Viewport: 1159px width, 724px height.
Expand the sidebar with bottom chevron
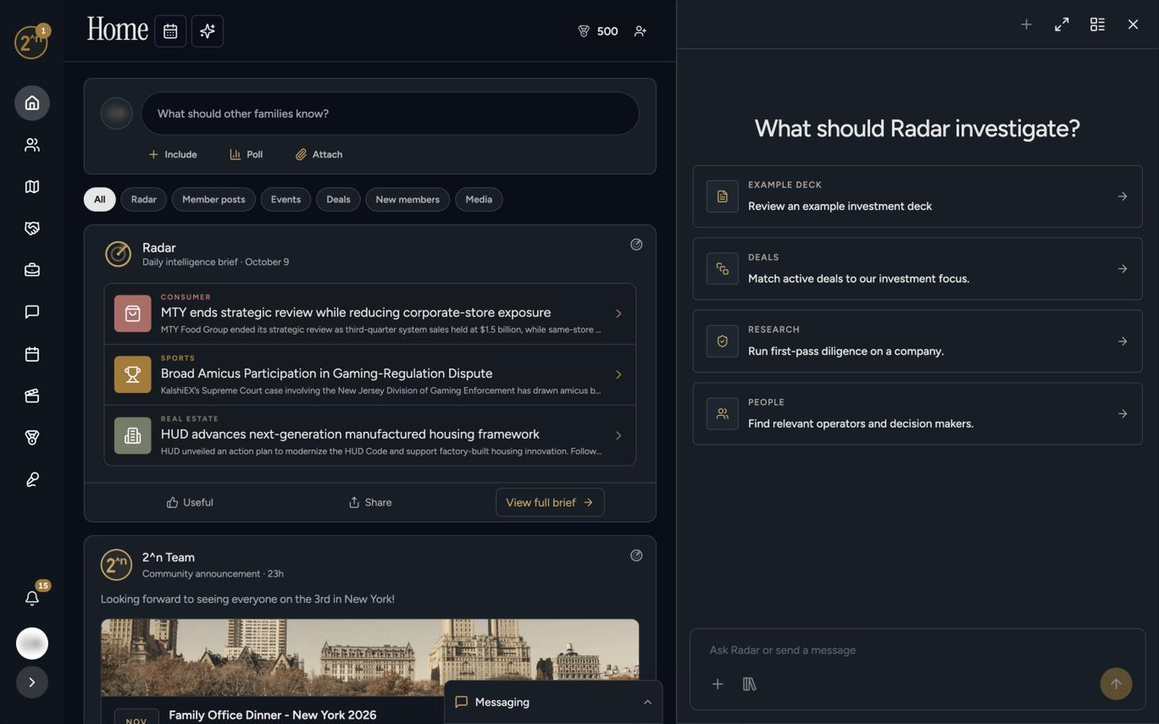[x=32, y=682]
